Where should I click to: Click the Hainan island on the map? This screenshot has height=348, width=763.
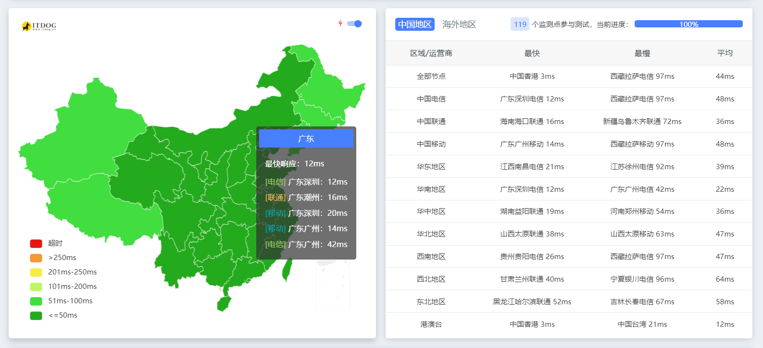(x=224, y=304)
